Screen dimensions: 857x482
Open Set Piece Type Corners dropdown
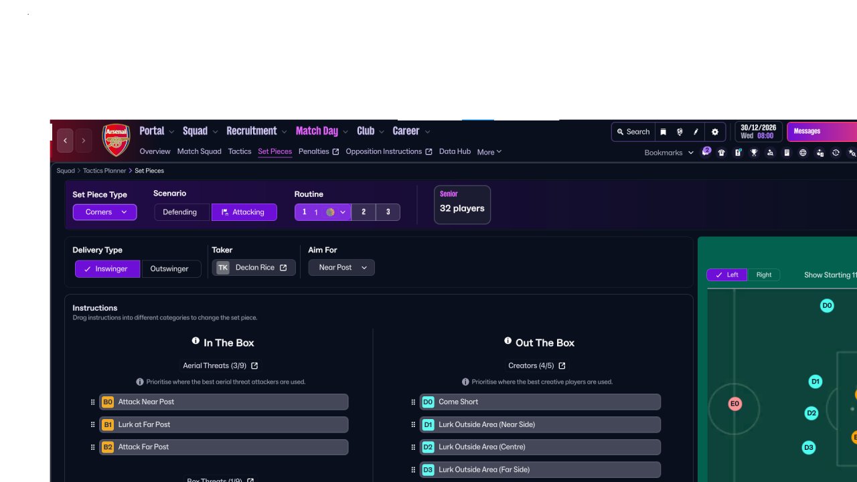pyautogui.click(x=104, y=212)
